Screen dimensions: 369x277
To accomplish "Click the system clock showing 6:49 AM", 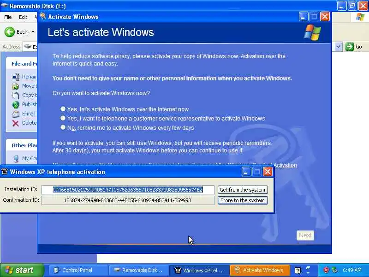I will coord(352,270).
